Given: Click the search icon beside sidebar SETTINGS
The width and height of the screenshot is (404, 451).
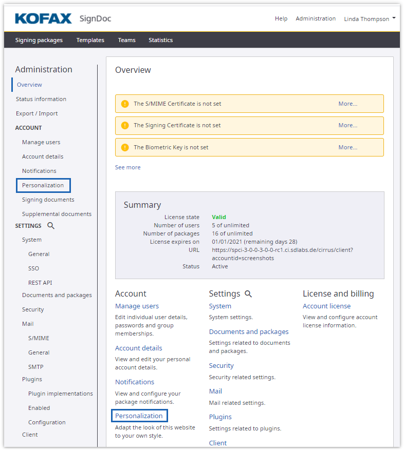Looking at the screenshot, I should [50, 226].
